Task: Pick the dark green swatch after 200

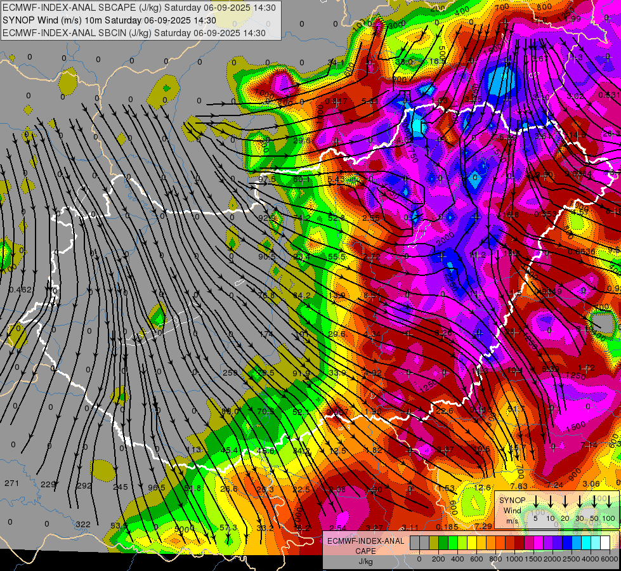Action: [443, 542]
